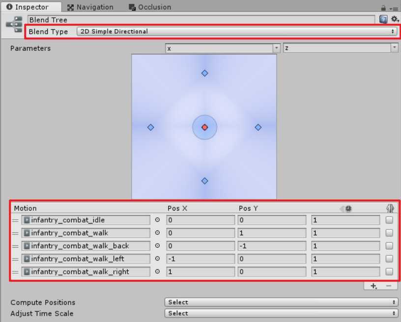Select the left blend diamond point
Image resolution: width=401 pixels, height=322 pixels.
point(151,128)
